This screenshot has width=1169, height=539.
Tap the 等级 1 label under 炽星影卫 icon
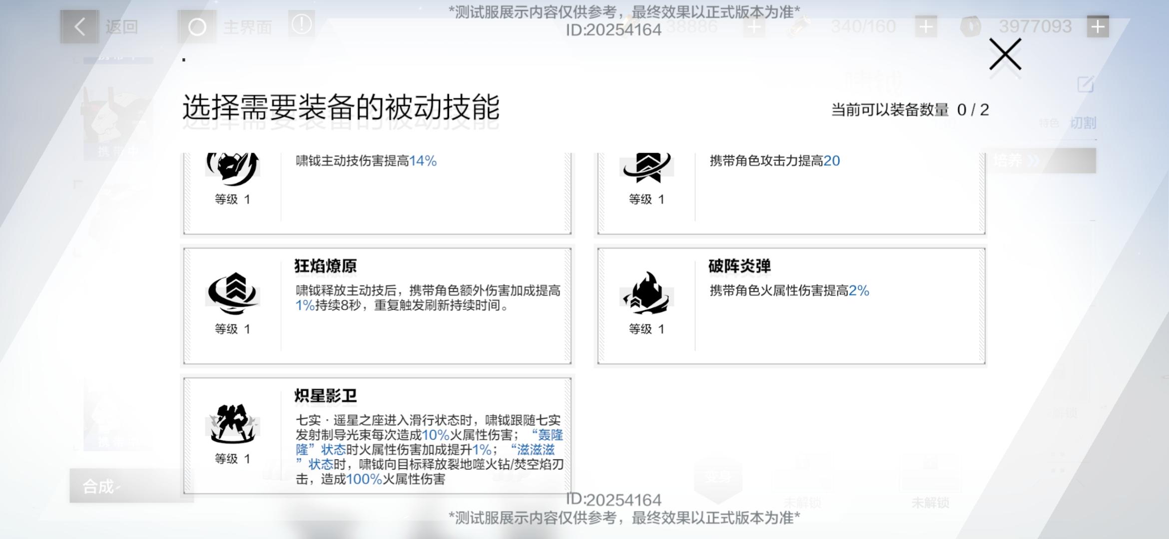[232, 459]
